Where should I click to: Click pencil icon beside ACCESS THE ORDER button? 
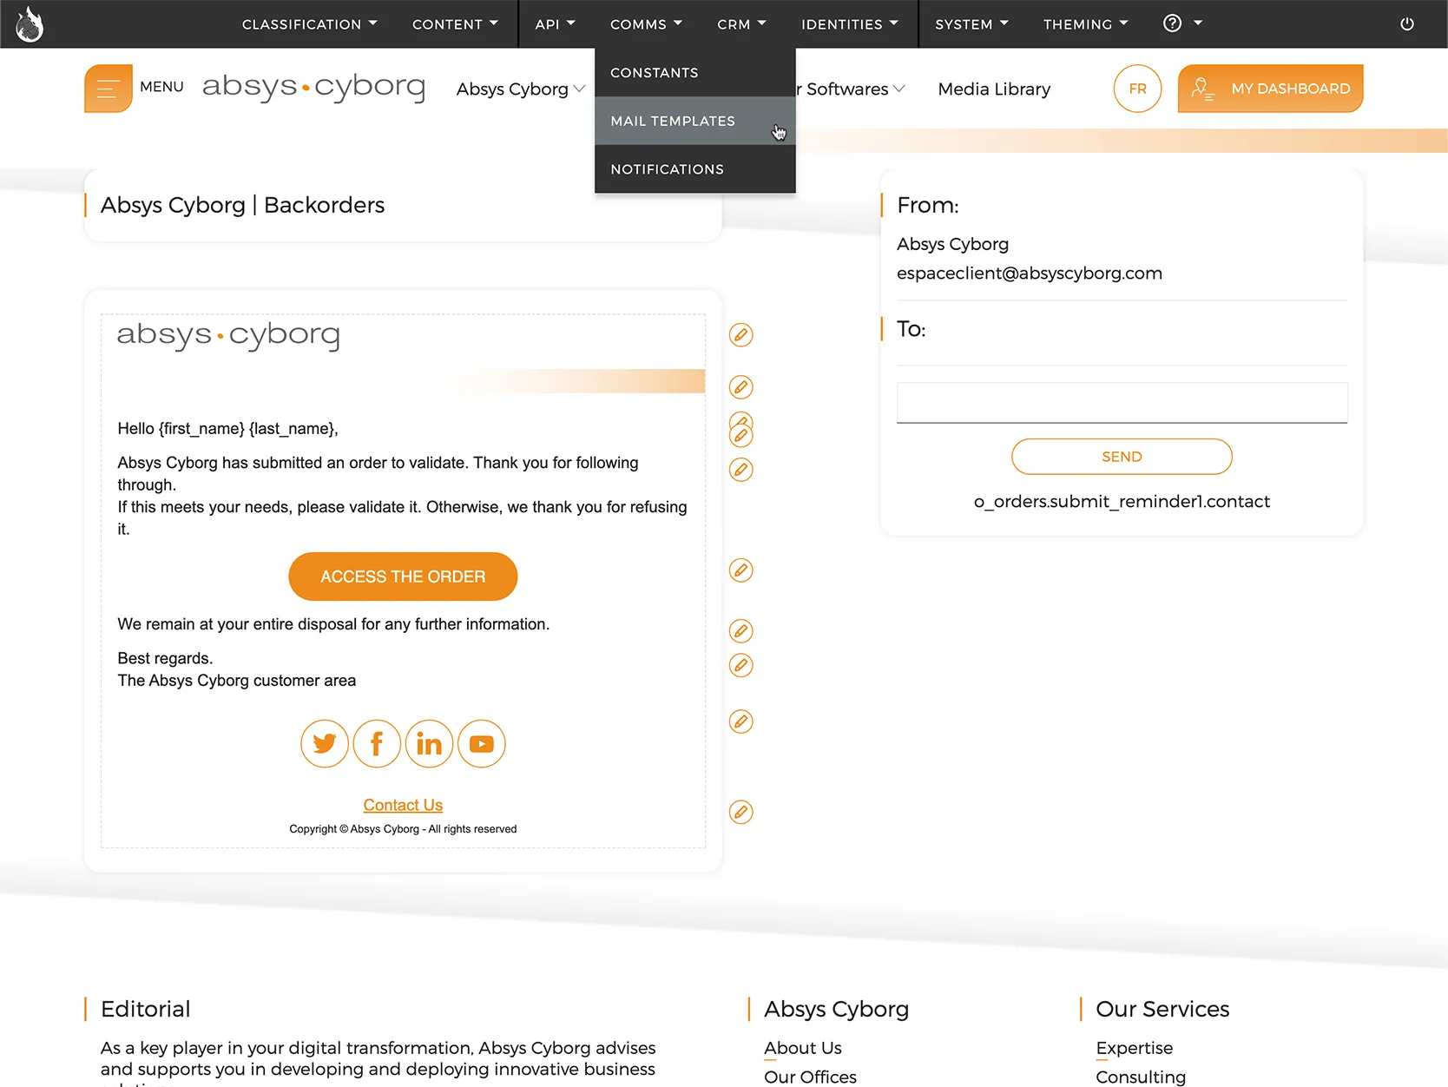click(x=740, y=570)
